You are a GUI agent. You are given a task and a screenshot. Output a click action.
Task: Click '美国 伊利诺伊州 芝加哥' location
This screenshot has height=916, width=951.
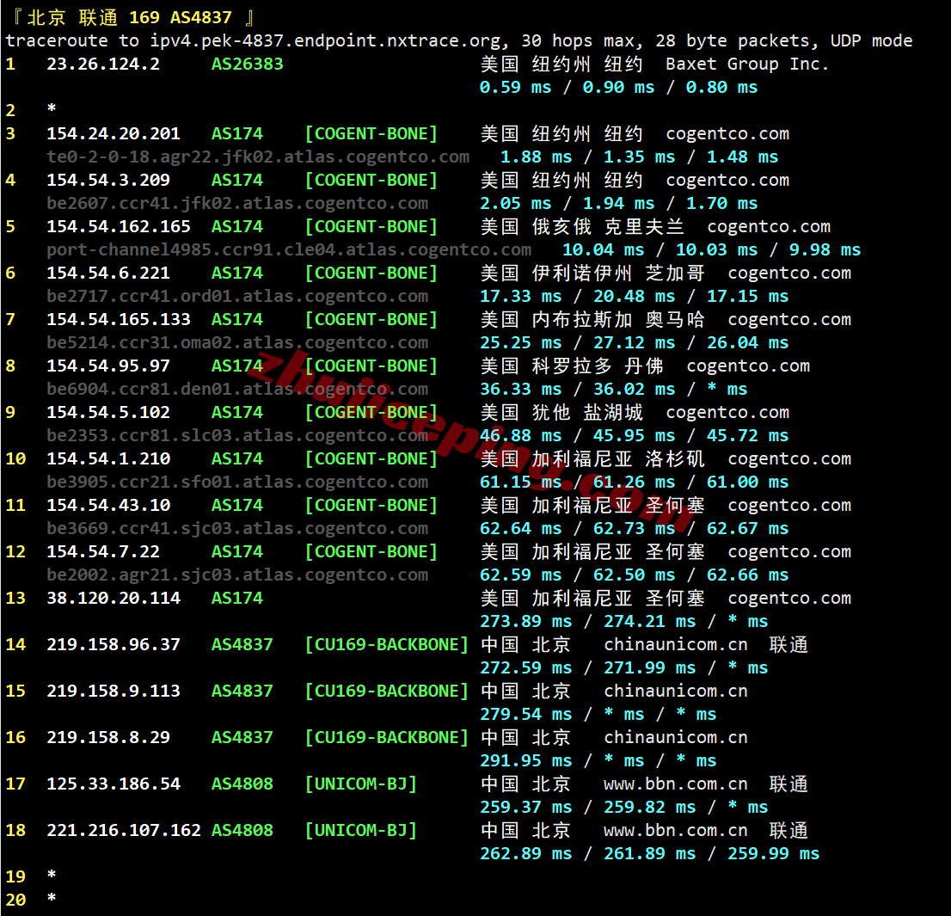[592, 273]
